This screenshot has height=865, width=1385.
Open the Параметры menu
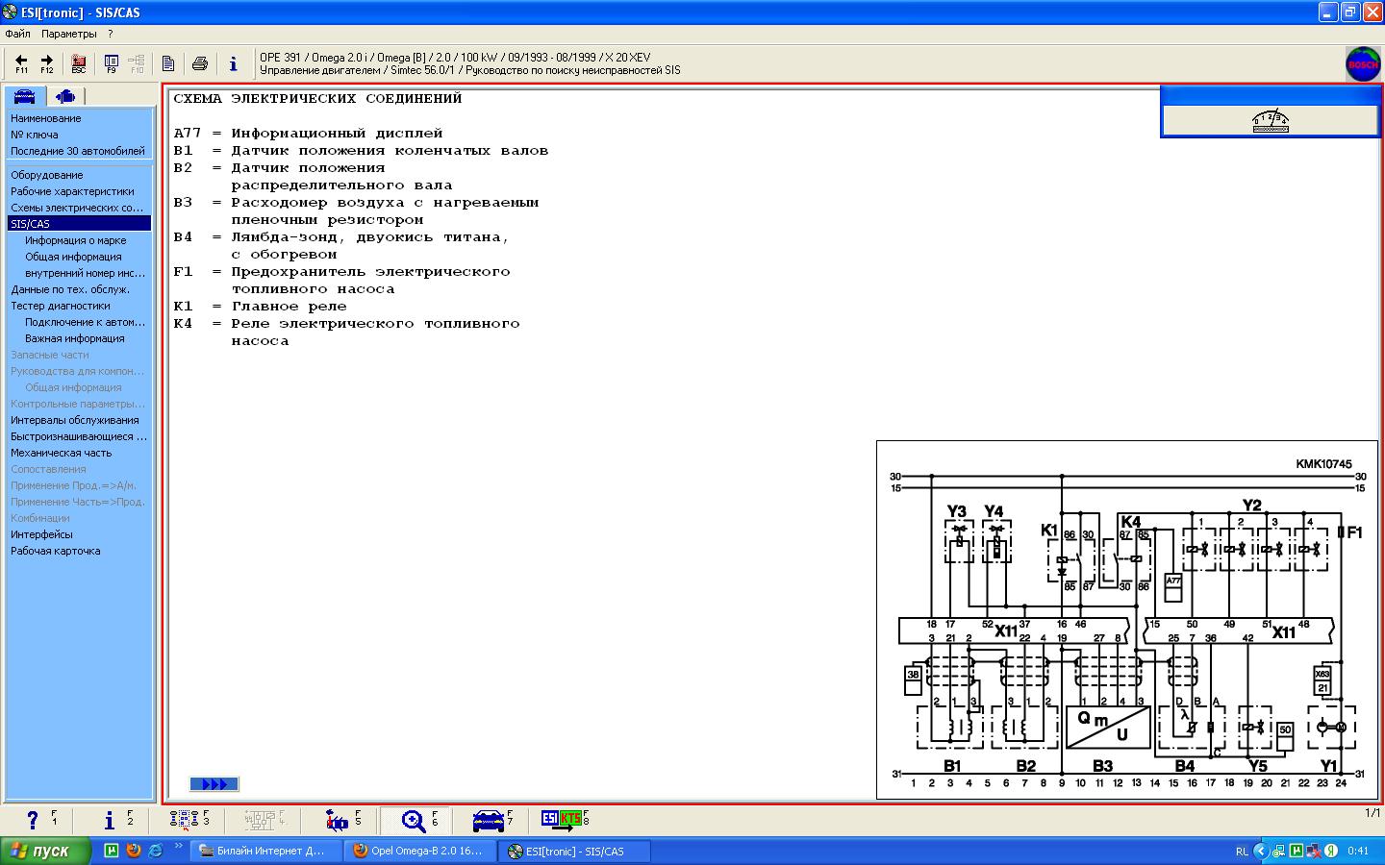pyautogui.click(x=69, y=34)
